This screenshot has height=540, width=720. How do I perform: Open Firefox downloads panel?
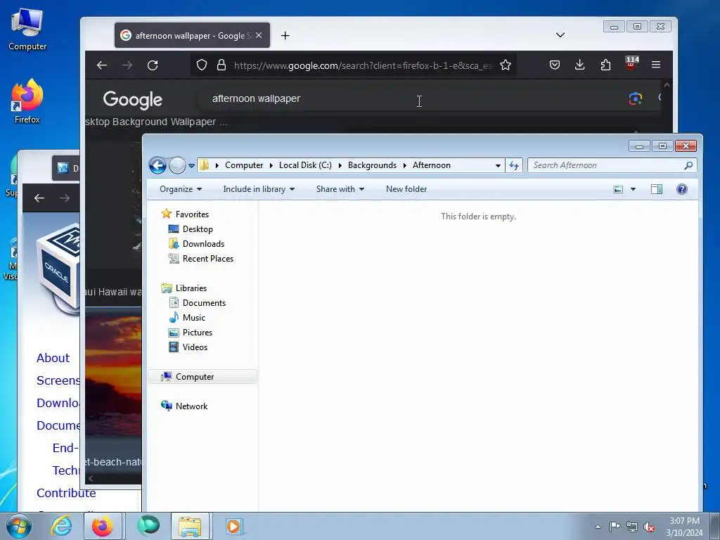pos(580,65)
